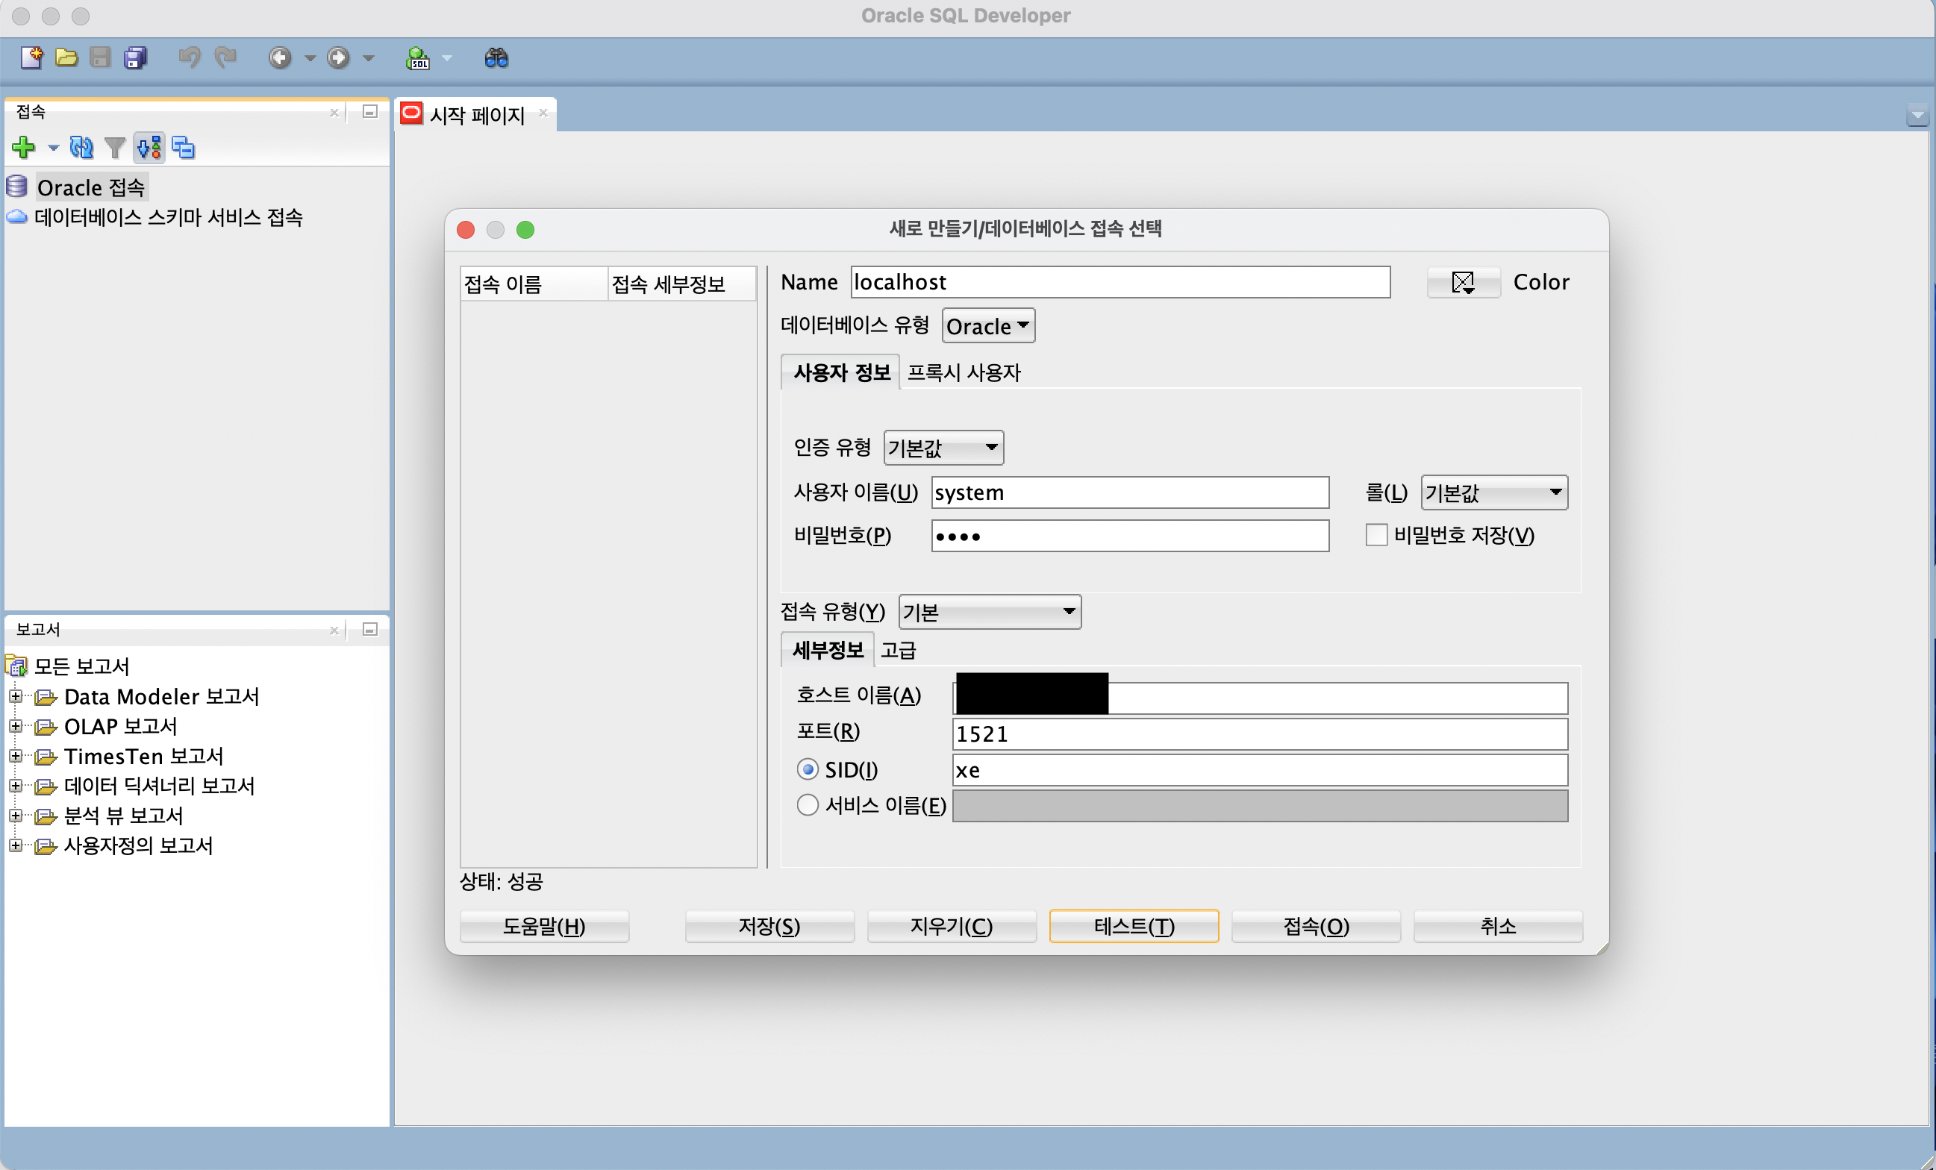Viewport: 1936px width, 1170px height.
Task: Switch to the 세부정보 tab
Action: [828, 650]
